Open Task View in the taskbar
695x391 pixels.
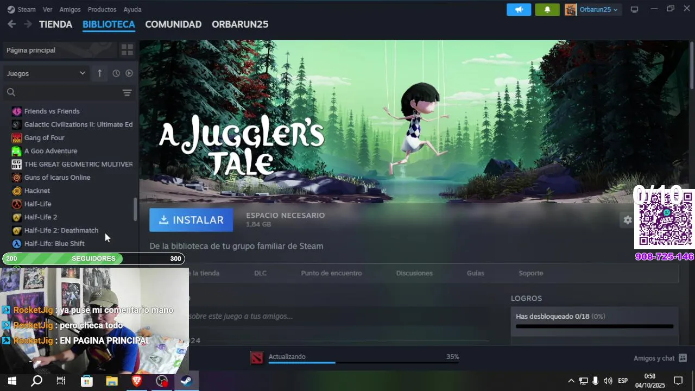click(x=61, y=381)
